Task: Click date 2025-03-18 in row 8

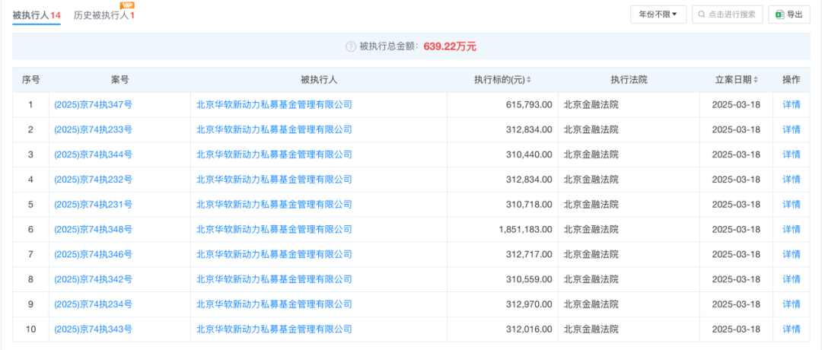Action: [736, 279]
